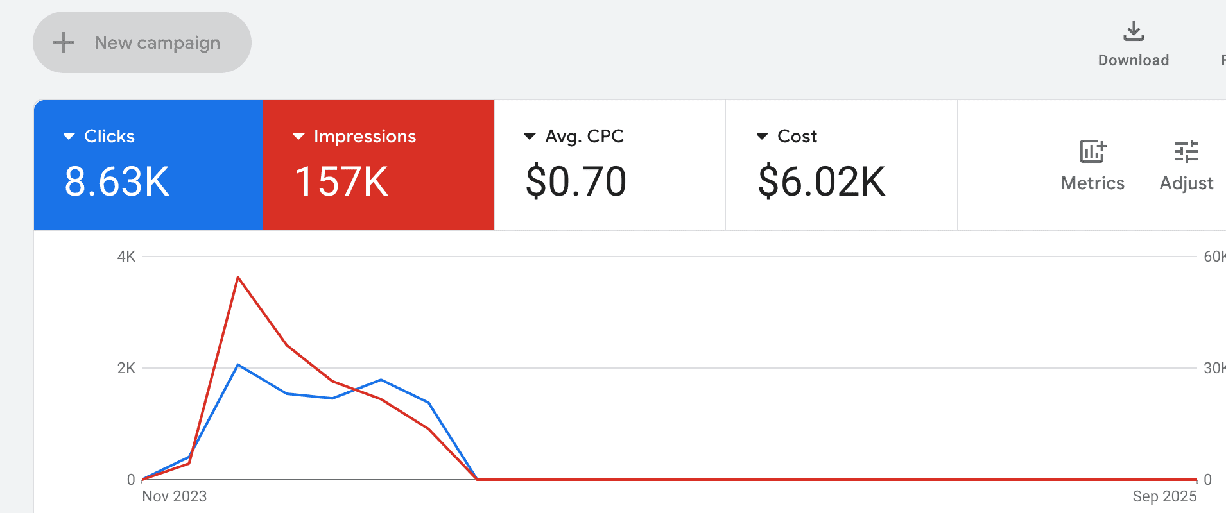Open the Cost metric dropdown arrow
Image resolution: width=1226 pixels, height=513 pixels.
click(x=762, y=137)
